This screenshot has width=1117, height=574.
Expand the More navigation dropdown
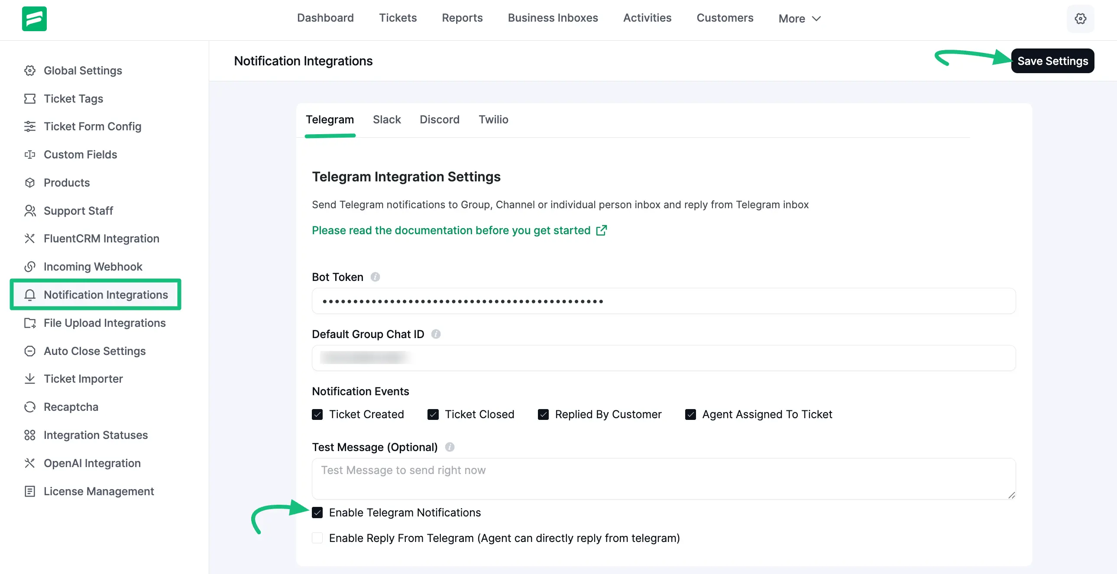[798, 18]
